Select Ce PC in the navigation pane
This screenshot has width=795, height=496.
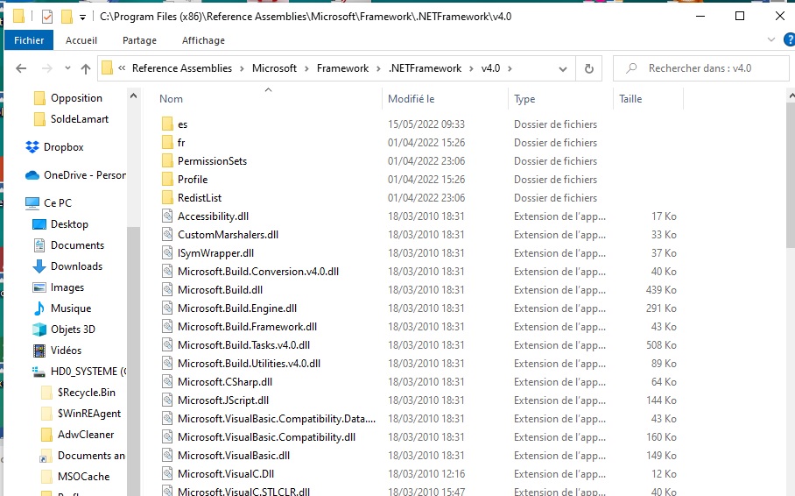pyautogui.click(x=57, y=203)
